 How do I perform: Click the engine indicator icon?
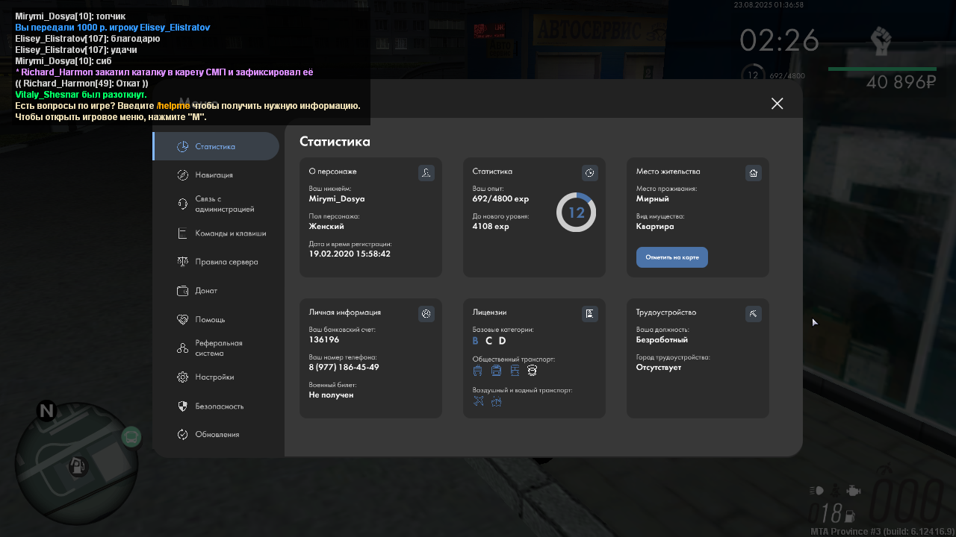[x=854, y=491]
